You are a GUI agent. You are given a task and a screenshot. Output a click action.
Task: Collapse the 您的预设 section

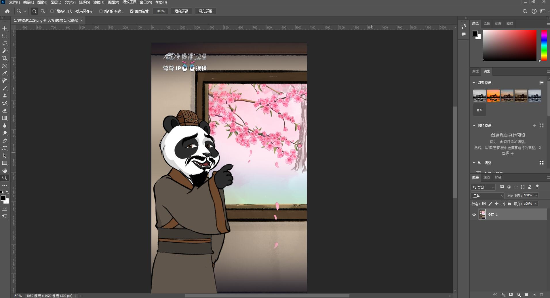(x=474, y=125)
